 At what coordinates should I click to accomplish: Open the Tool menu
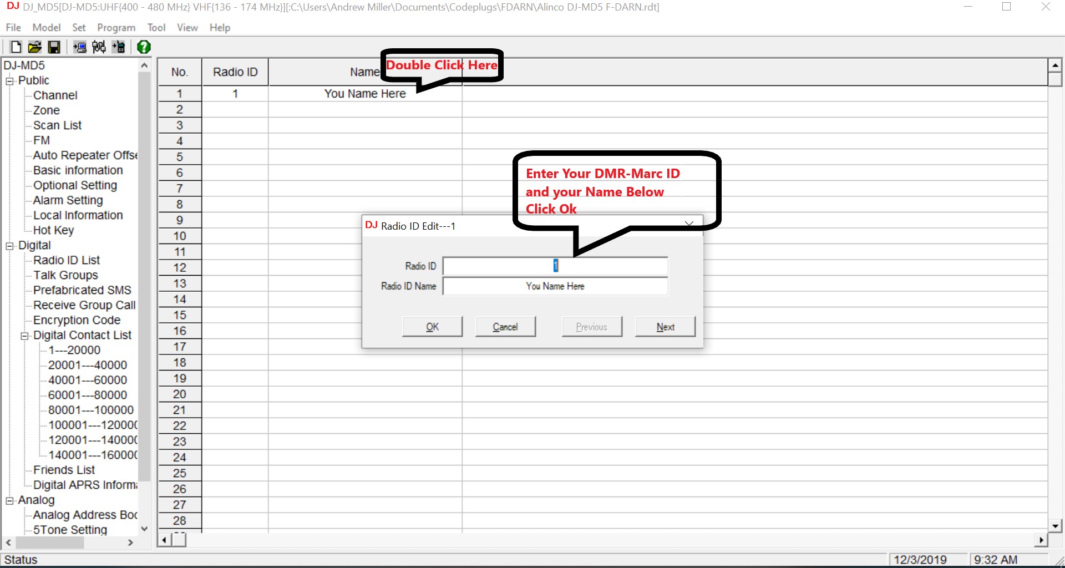(156, 28)
